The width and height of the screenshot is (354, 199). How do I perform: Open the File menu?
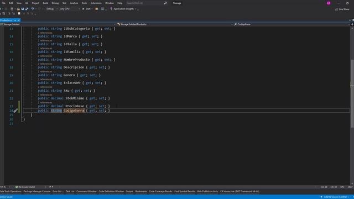coord(3,3)
